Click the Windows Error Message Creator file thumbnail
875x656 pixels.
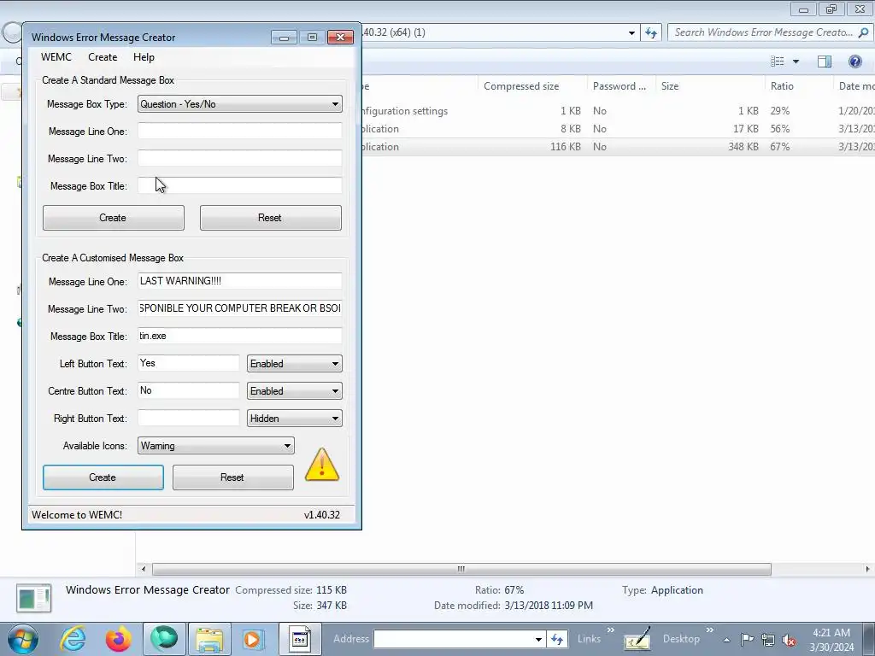(x=34, y=597)
